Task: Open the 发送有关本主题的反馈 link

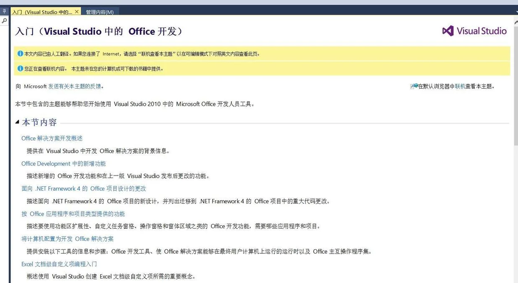Action: coord(75,87)
